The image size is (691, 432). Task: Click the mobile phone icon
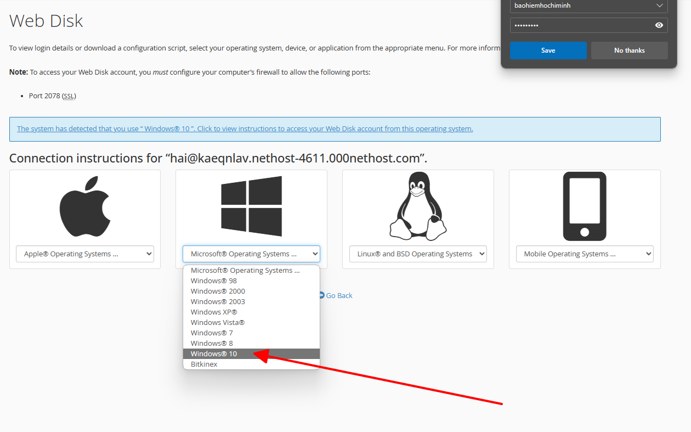(x=585, y=206)
